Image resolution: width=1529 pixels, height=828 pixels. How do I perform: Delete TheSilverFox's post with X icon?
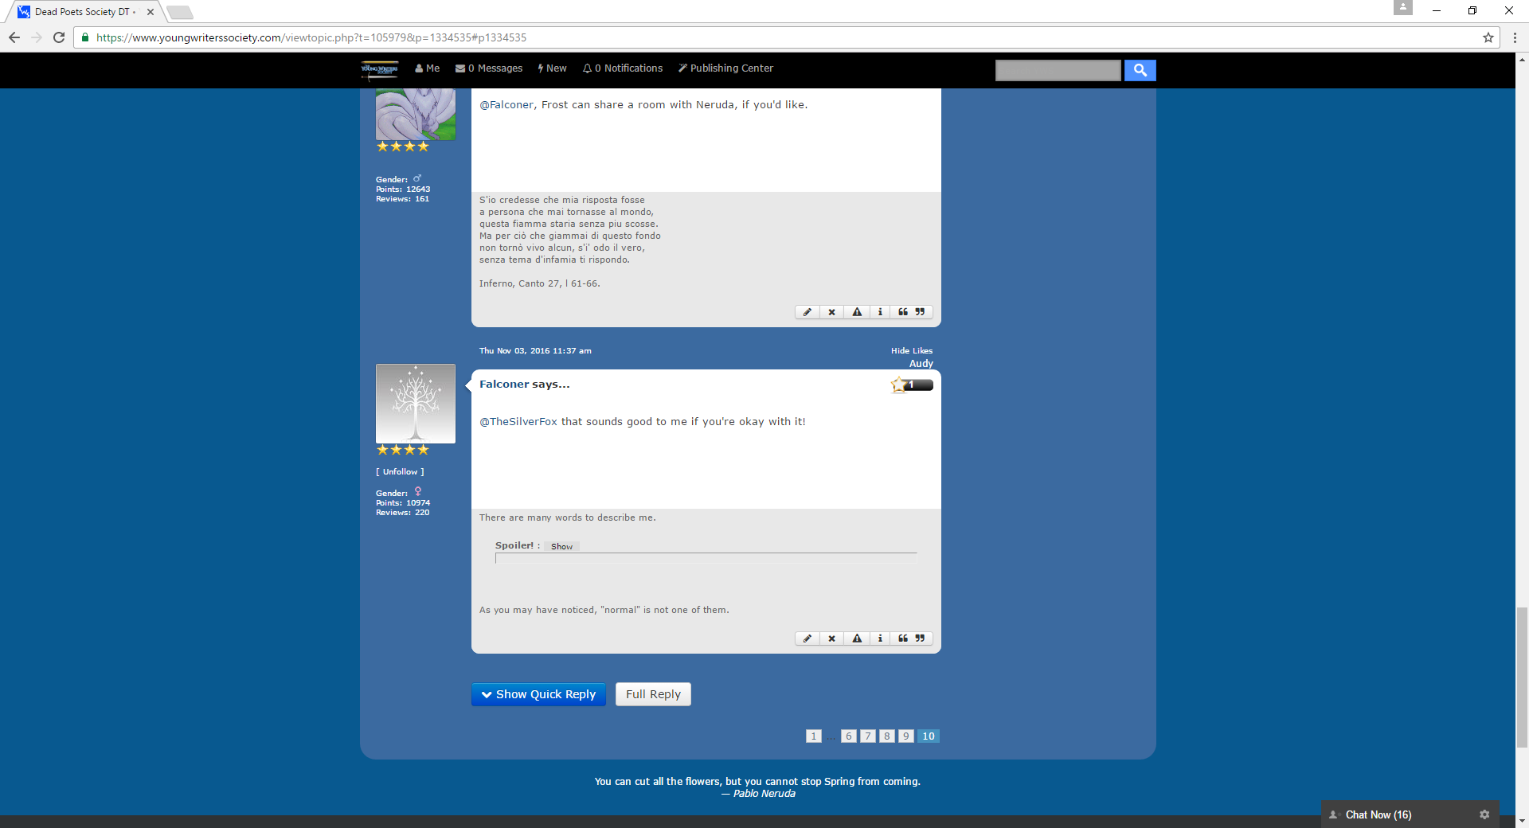(831, 312)
